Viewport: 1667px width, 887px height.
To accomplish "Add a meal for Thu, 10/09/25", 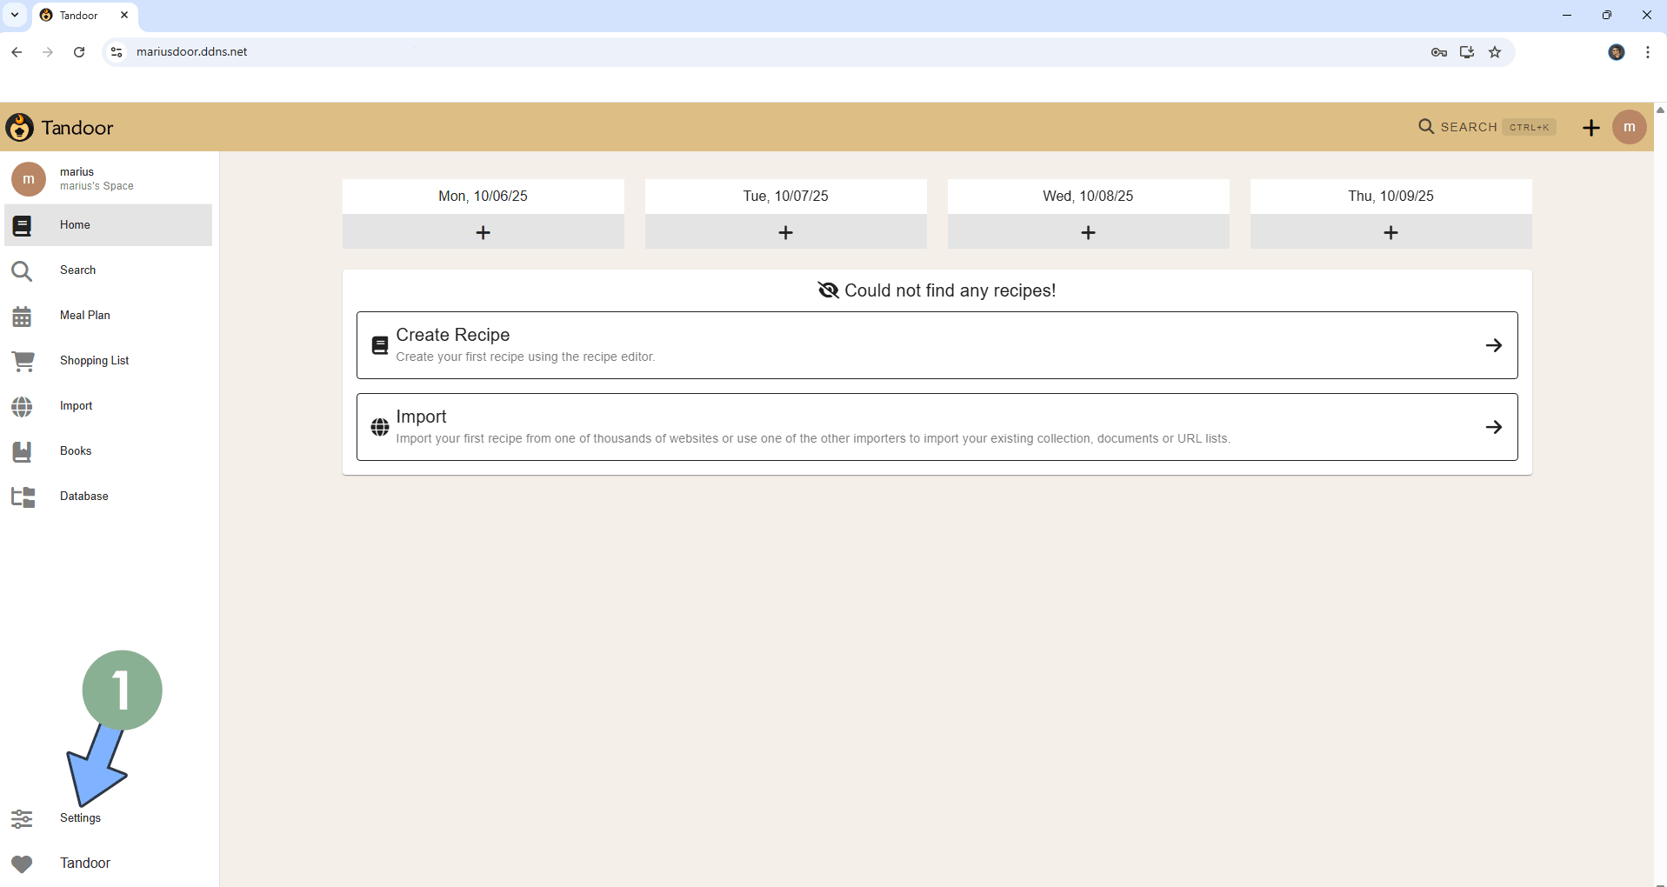I will point(1390,232).
